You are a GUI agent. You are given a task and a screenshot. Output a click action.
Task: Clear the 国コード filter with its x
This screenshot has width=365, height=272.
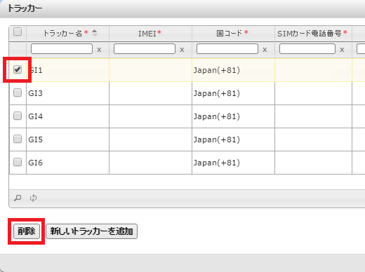click(265, 50)
